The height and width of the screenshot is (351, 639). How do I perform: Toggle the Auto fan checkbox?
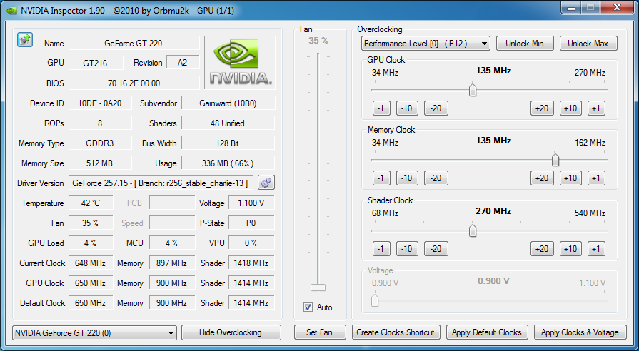coord(308,307)
